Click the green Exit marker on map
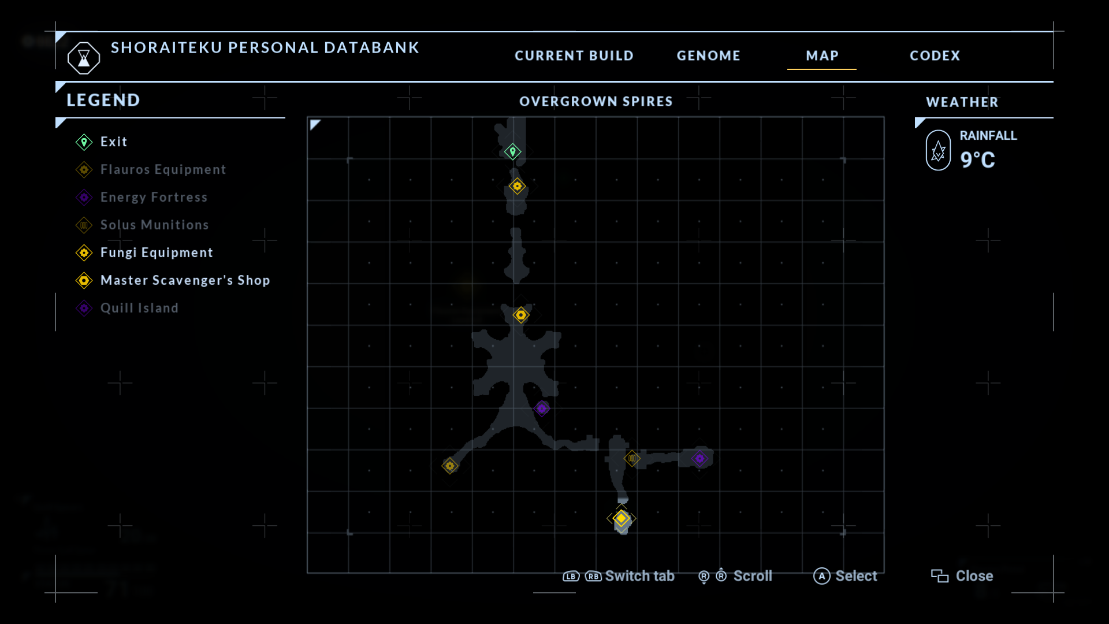 pos(512,152)
